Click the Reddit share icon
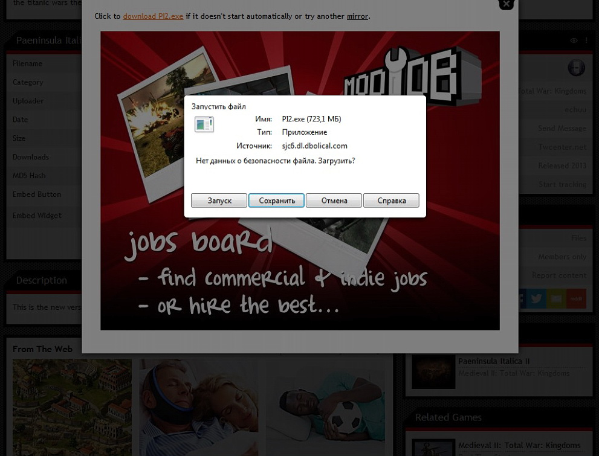Viewport: 599px width, 456px height. [x=577, y=298]
